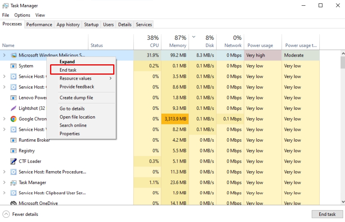The image size is (345, 222).
Task: Click the Google Chrome icon
Action: tap(13, 119)
